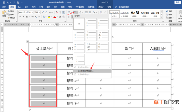
Task: Toggle Bold formatting
Action: point(20,17)
